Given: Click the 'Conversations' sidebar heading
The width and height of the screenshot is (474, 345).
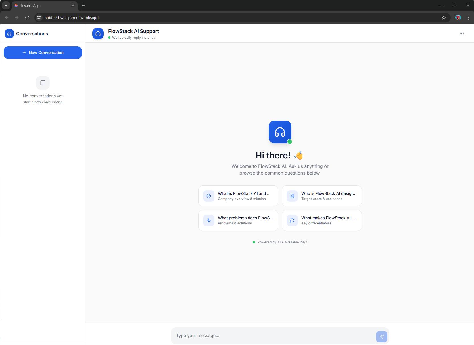Looking at the screenshot, I should click(32, 34).
